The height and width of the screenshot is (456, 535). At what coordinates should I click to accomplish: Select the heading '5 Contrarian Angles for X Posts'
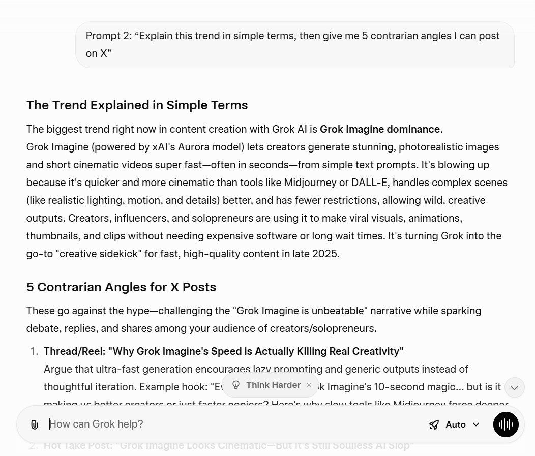[121, 287]
